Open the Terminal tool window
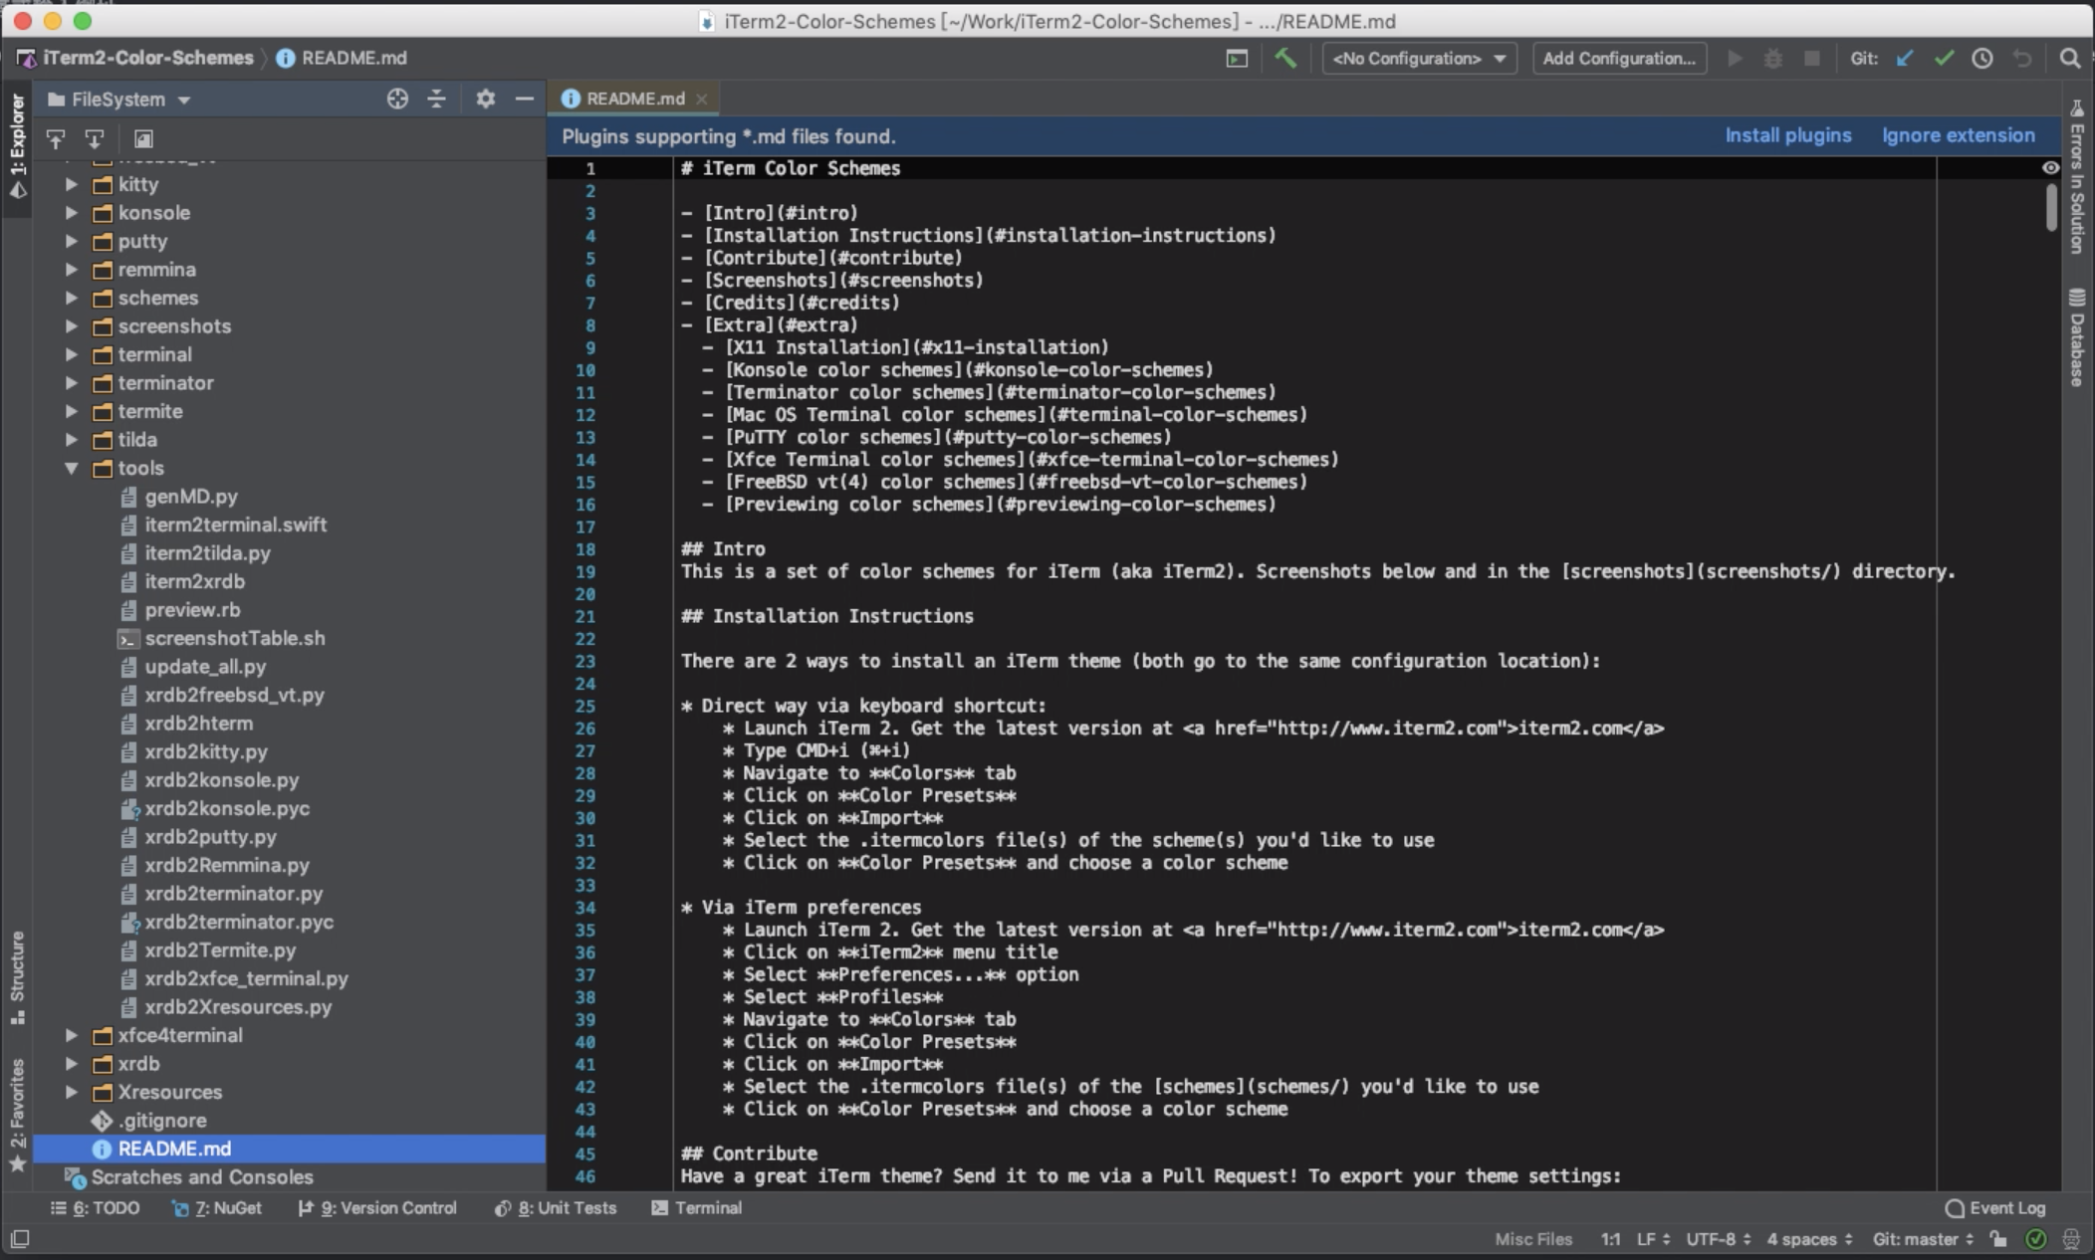The width and height of the screenshot is (2095, 1260). click(697, 1208)
